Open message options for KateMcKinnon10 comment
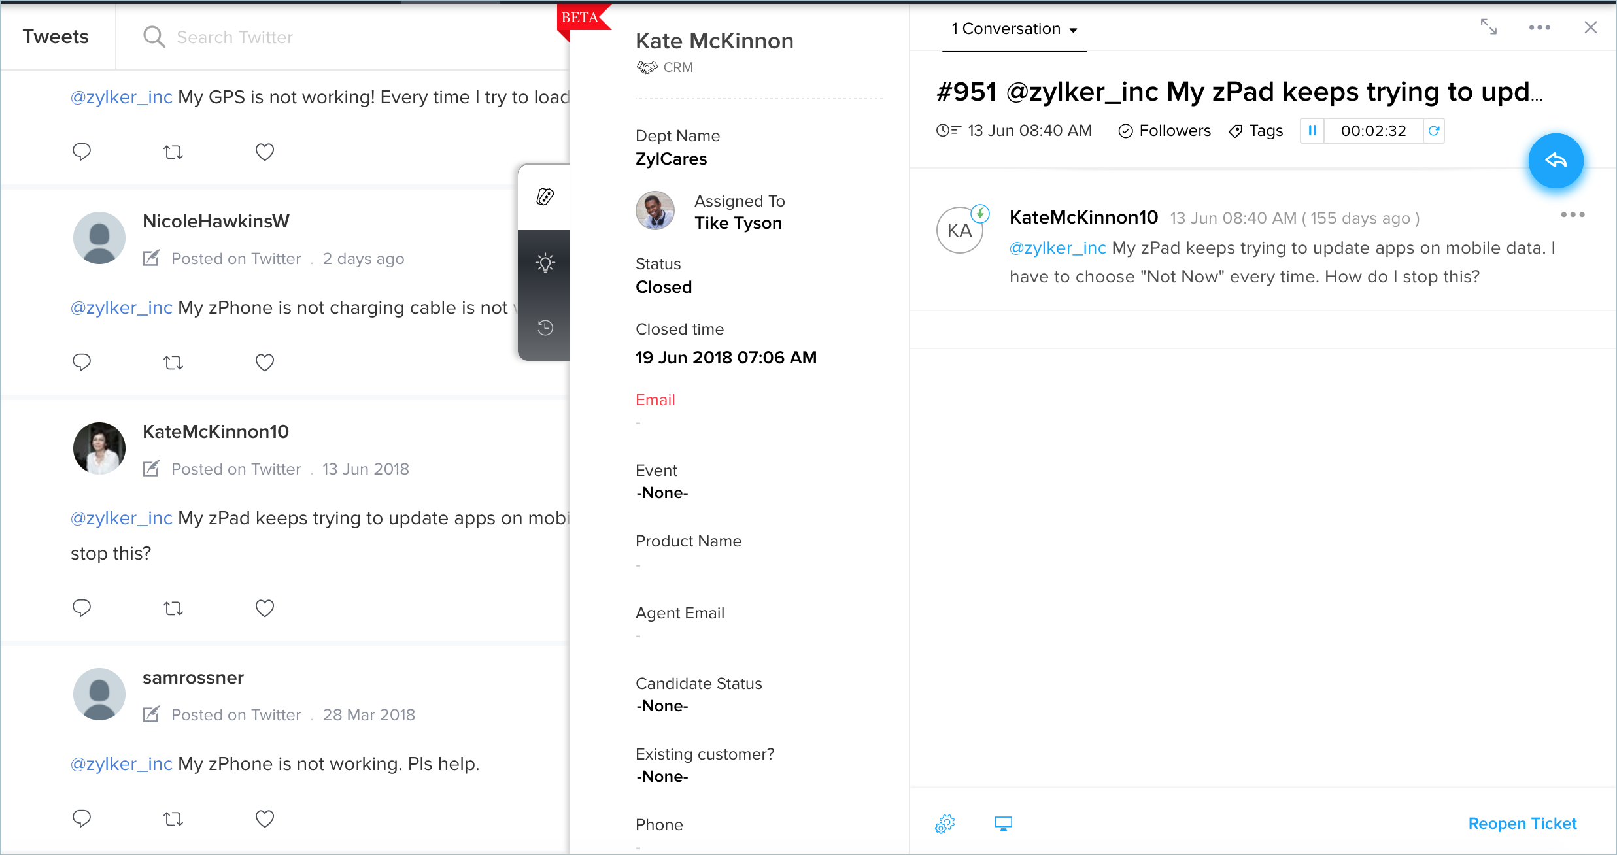This screenshot has width=1617, height=855. pyautogui.click(x=1573, y=215)
